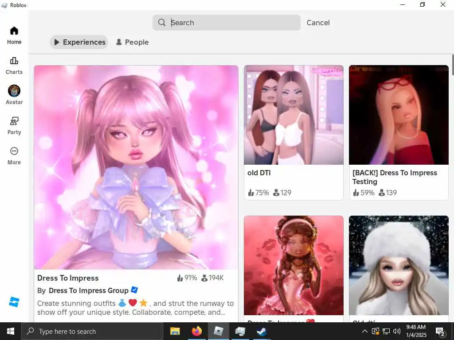Click the players icon showing 139
Screen dimensions: 454x340
[x=382, y=193]
